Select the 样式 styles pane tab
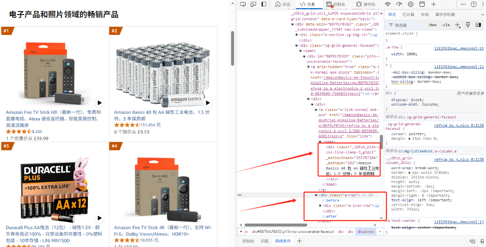Image resolution: width=486 pixels, height=247 pixels. pyautogui.click(x=392, y=14)
